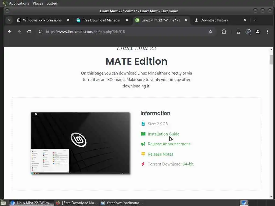Open Chromium three-dot menu
Image resolution: width=275 pixels, height=206 pixels.
(267, 32)
